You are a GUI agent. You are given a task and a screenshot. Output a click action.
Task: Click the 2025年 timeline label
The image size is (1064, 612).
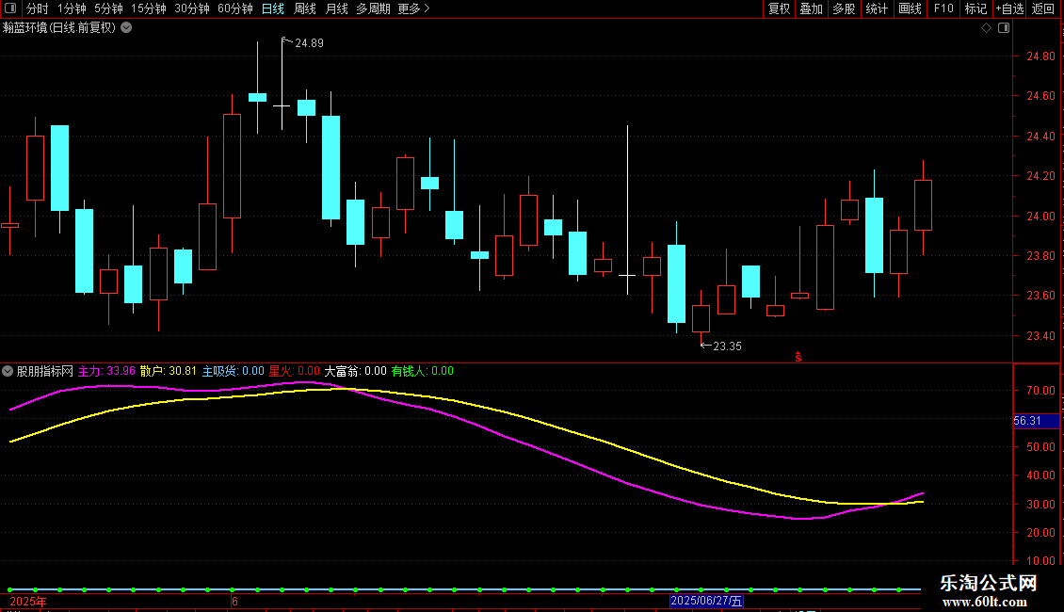pyautogui.click(x=28, y=602)
